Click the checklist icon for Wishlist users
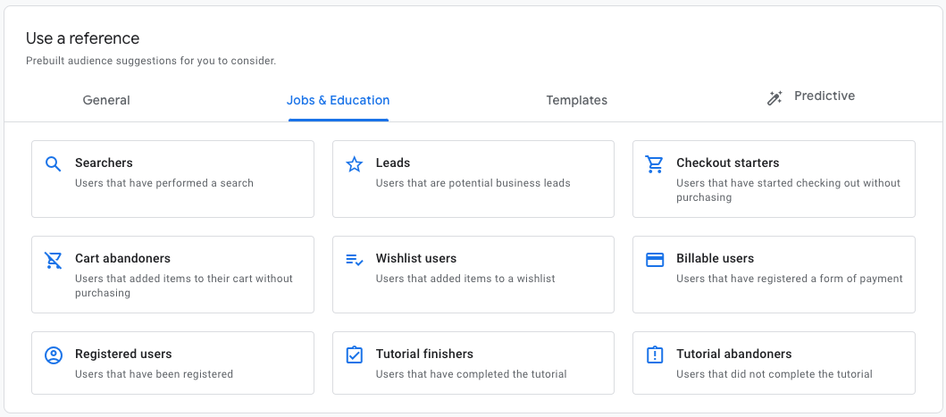This screenshot has width=946, height=417. click(x=355, y=260)
